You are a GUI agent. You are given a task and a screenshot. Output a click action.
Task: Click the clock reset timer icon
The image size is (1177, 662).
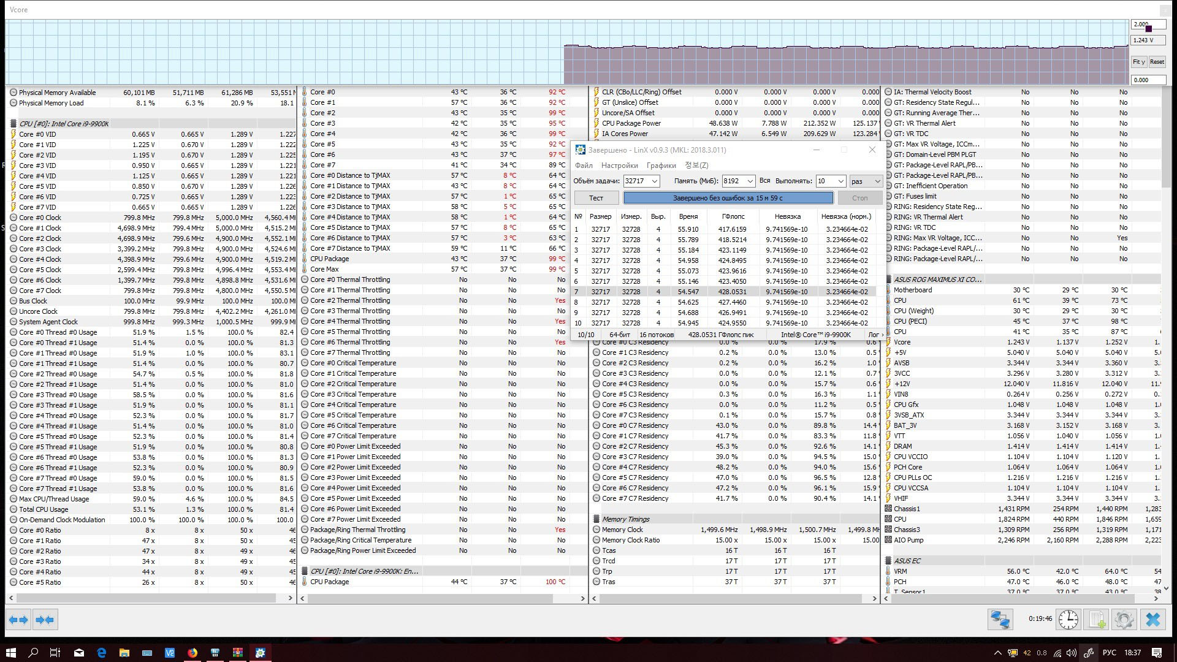pyautogui.click(x=1068, y=620)
